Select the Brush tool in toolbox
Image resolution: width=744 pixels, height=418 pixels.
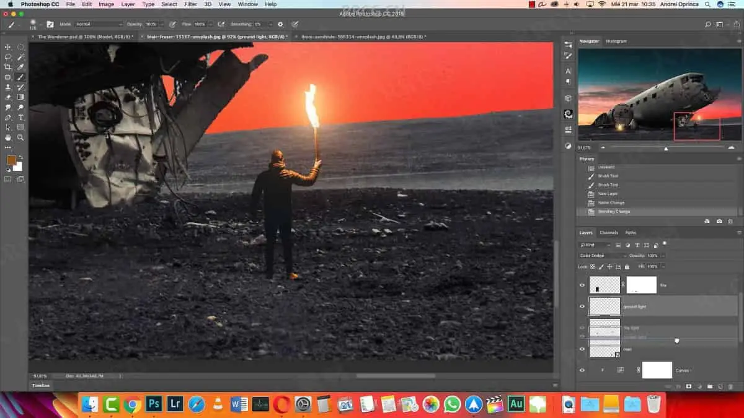(20, 77)
